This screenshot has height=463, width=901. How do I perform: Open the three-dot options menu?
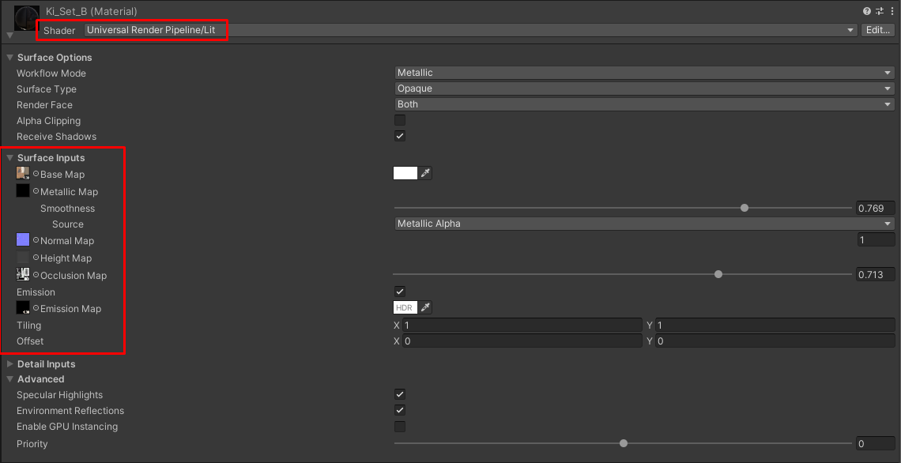[892, 10]
